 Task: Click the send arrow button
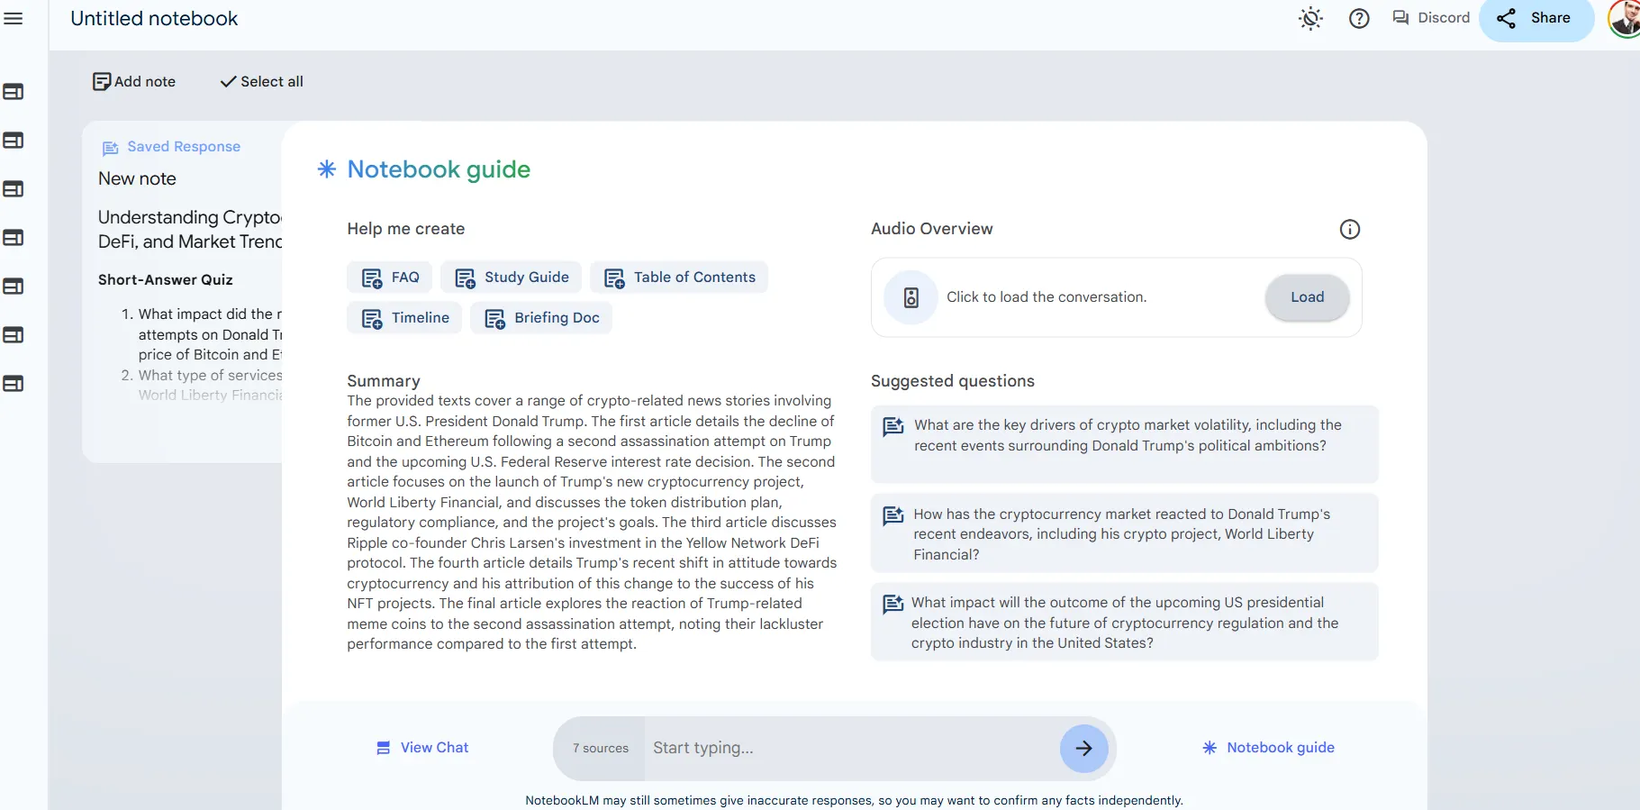[1083, 749]
